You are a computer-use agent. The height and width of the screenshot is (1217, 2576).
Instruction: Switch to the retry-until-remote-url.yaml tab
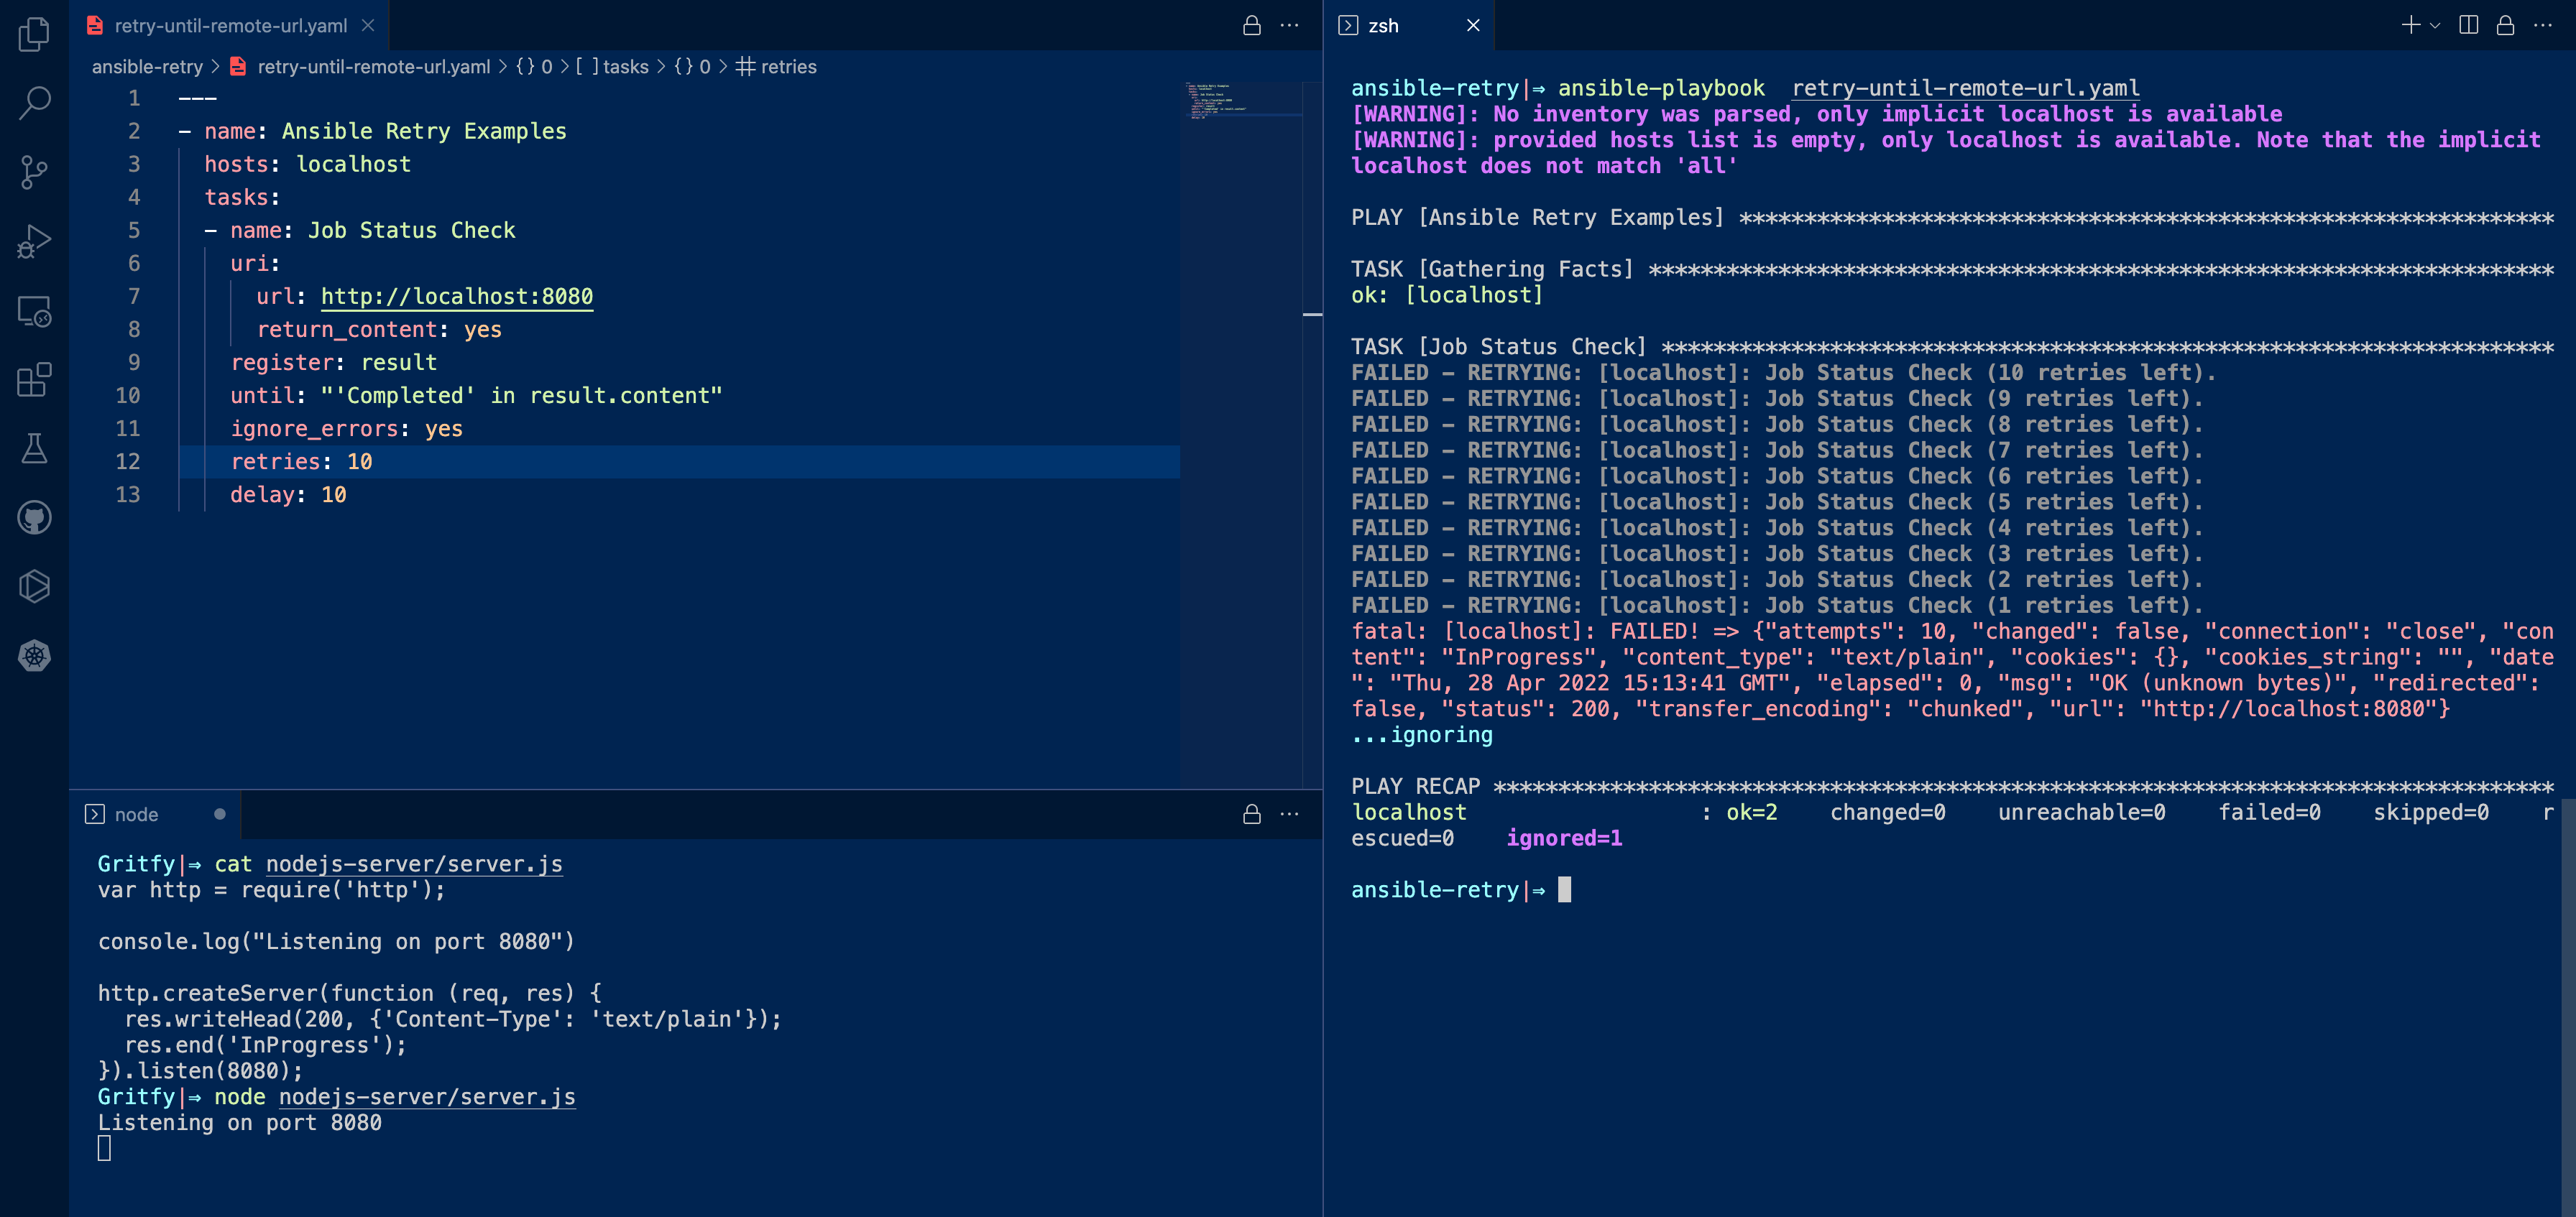[x=230, y=25]
